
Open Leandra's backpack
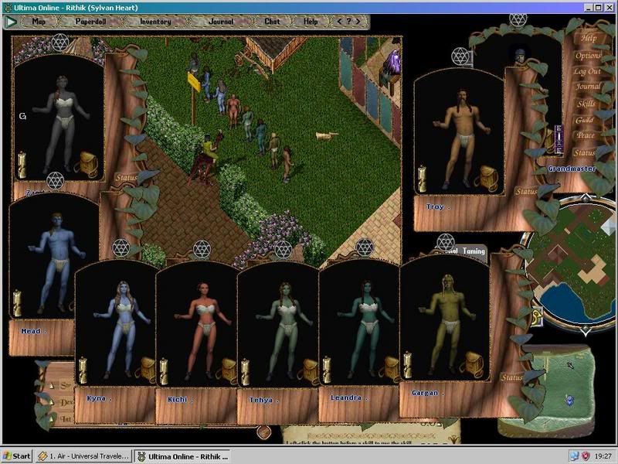[390, 369]
